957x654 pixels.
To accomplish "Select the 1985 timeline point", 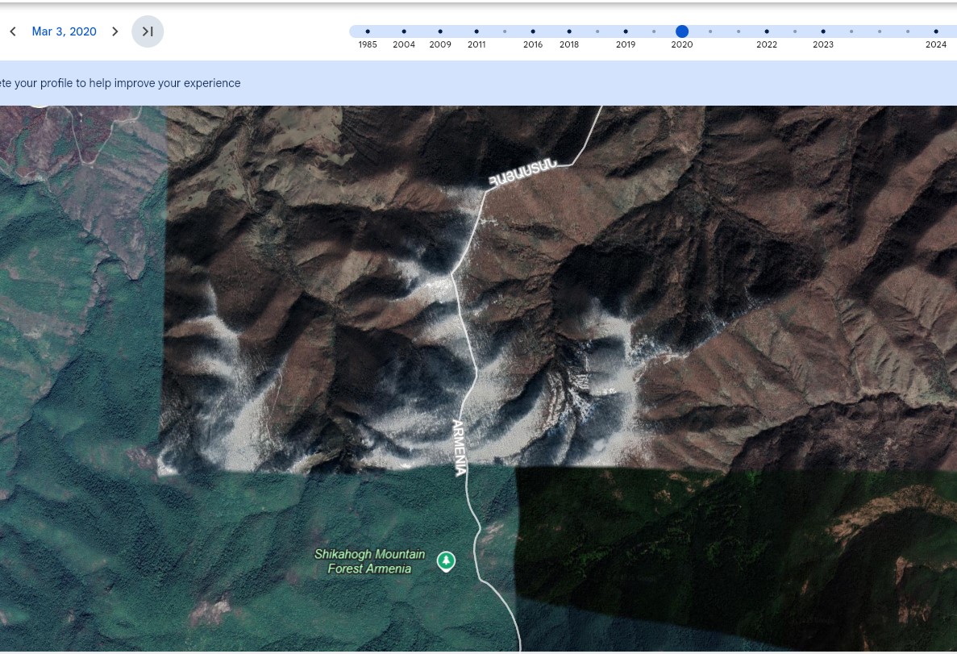I will point(368,31).
